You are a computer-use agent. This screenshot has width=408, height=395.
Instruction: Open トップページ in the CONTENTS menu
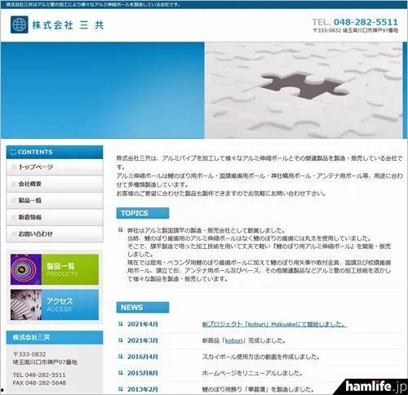pyautogui.click(x=55, y=167)
